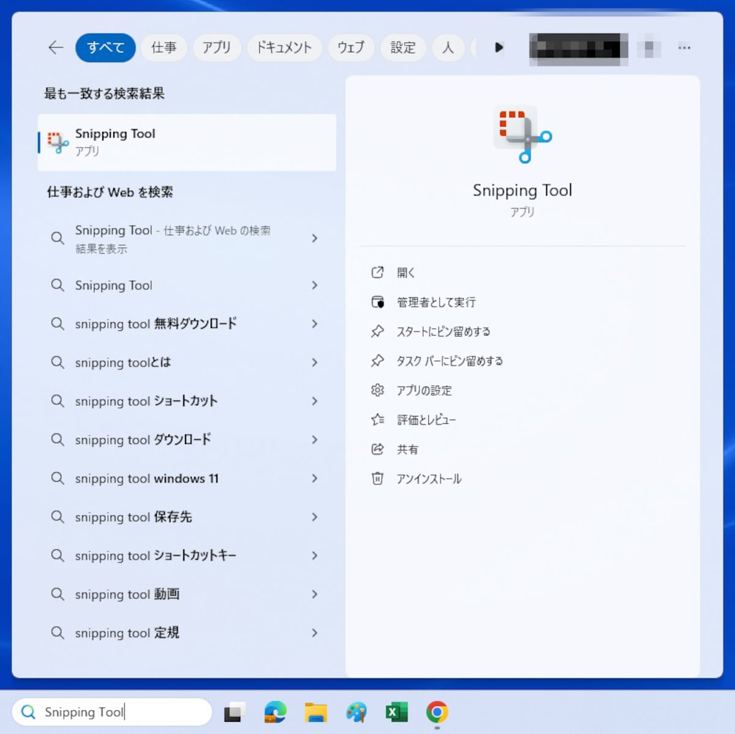Expand chevron for snipping toolとは
The height and width of the screenshot is (734, 735).
[x=315, y=362]
